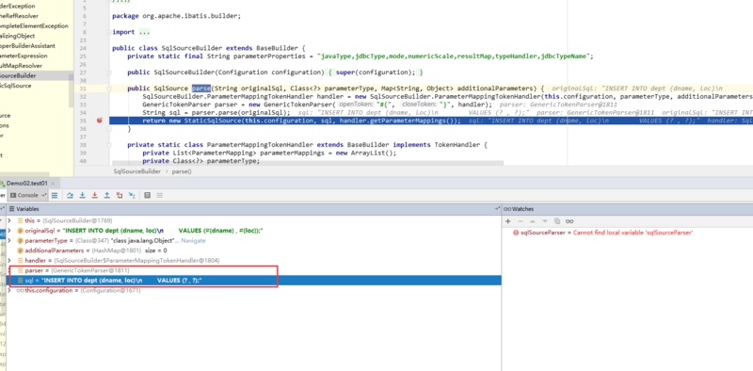Viewport: 753px width, 371px height.
Task: Click the pin icon left of Watches header
Action: coord(498,209)
